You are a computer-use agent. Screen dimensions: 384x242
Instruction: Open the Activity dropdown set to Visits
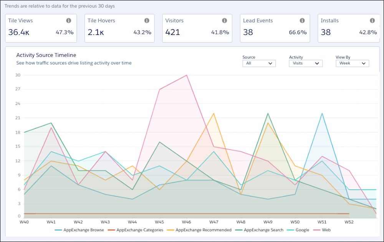click(x=306, y=63)
